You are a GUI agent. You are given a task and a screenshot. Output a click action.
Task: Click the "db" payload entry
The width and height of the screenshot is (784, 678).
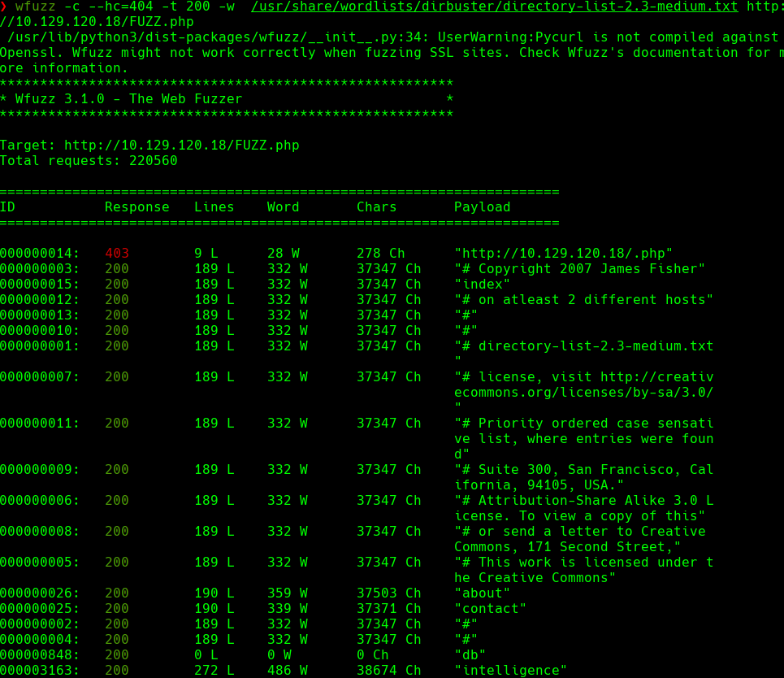[471, 654]
